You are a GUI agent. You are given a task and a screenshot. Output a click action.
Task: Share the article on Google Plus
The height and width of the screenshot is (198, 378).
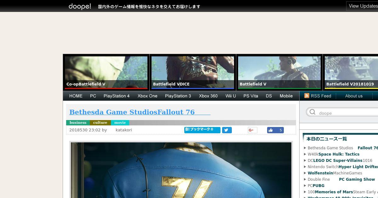pos(252,130)
